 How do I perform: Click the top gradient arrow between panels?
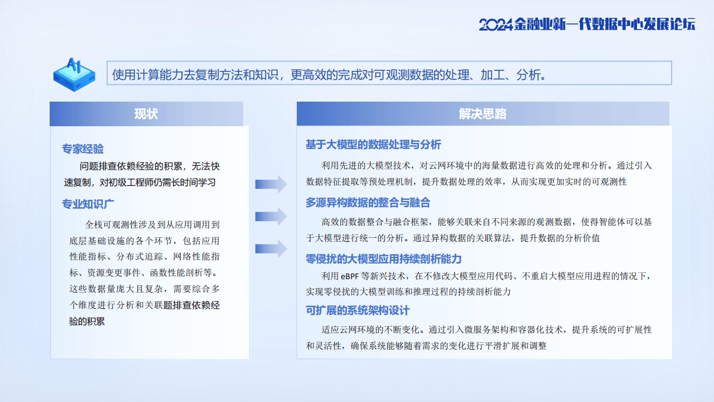[270, 183]
